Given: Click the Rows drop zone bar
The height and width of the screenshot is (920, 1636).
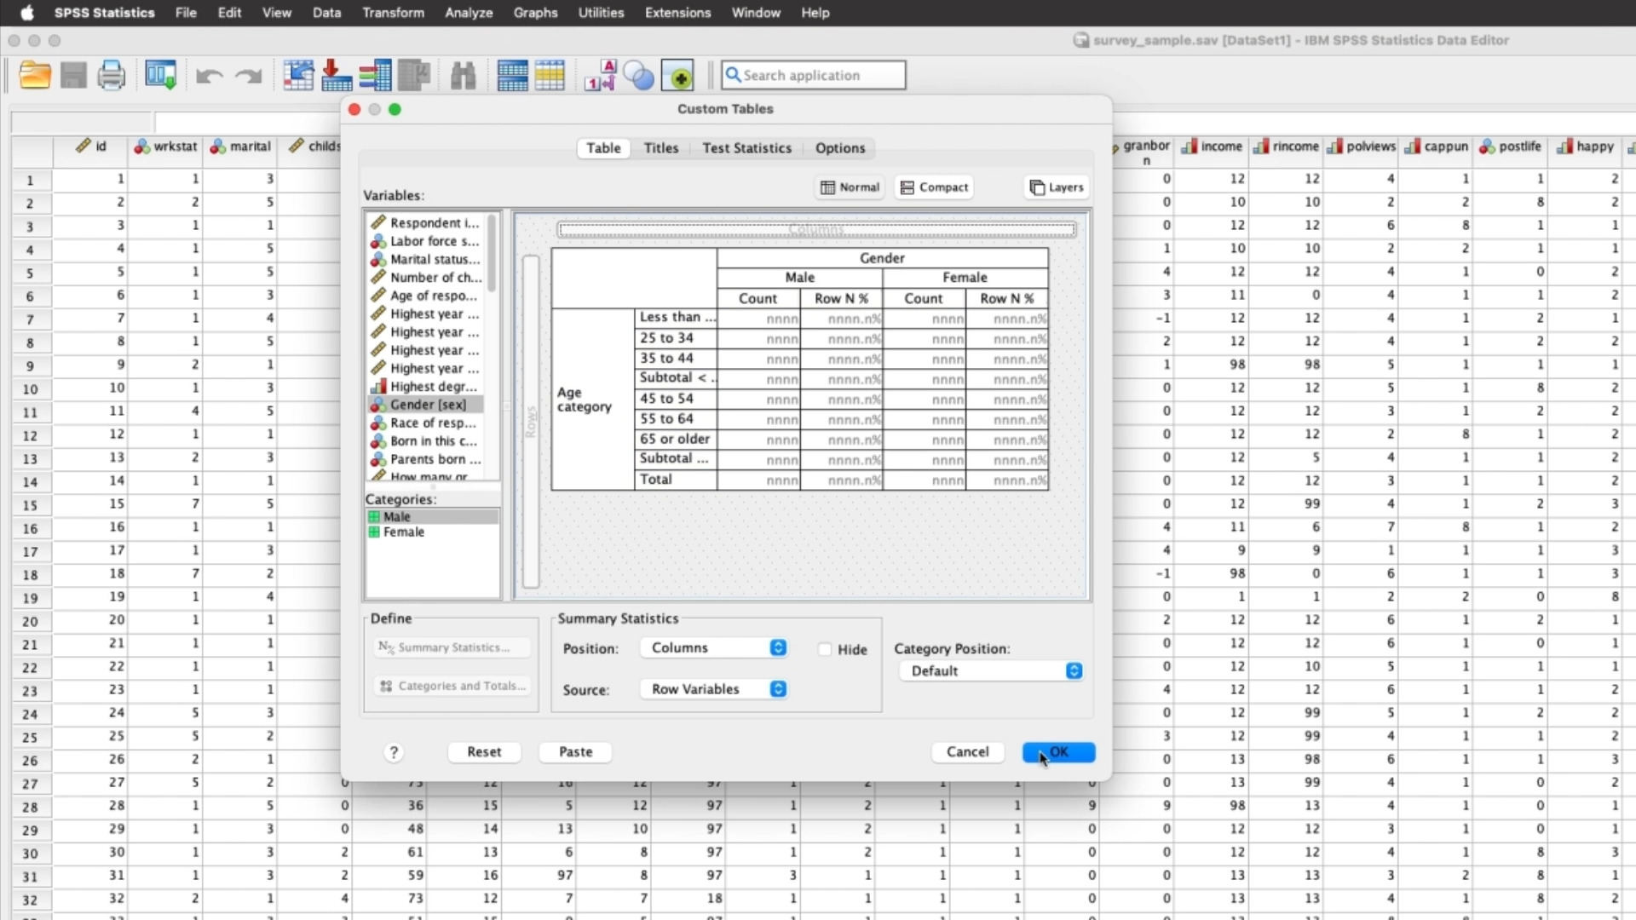Looking at the screenshot, I should coord(531,422).
